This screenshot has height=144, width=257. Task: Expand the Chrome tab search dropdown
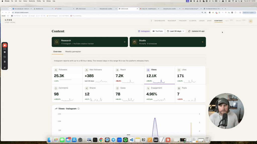(10, 9)
